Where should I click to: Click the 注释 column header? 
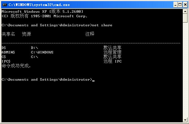(x=90, y=34)
